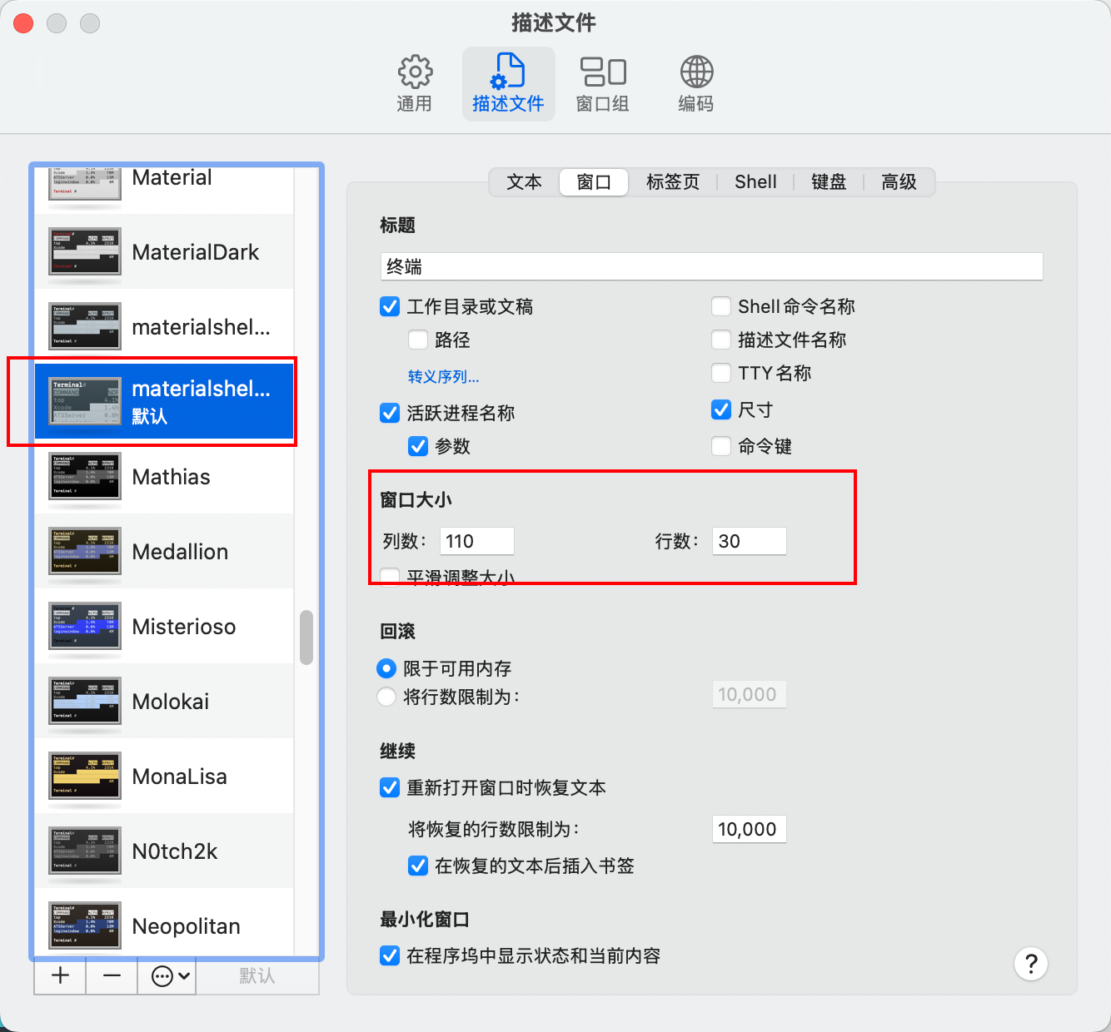Select the Medallion profile thumbnail
Viewport: 1111px width, 1032px height.
85,552
